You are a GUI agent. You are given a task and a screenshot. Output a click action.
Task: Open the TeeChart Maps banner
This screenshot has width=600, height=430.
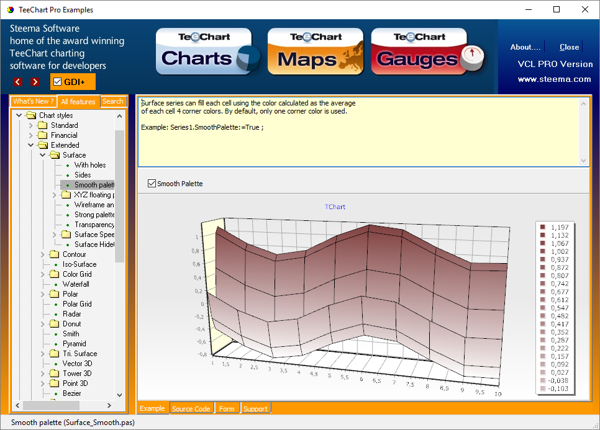coord(316,52)
